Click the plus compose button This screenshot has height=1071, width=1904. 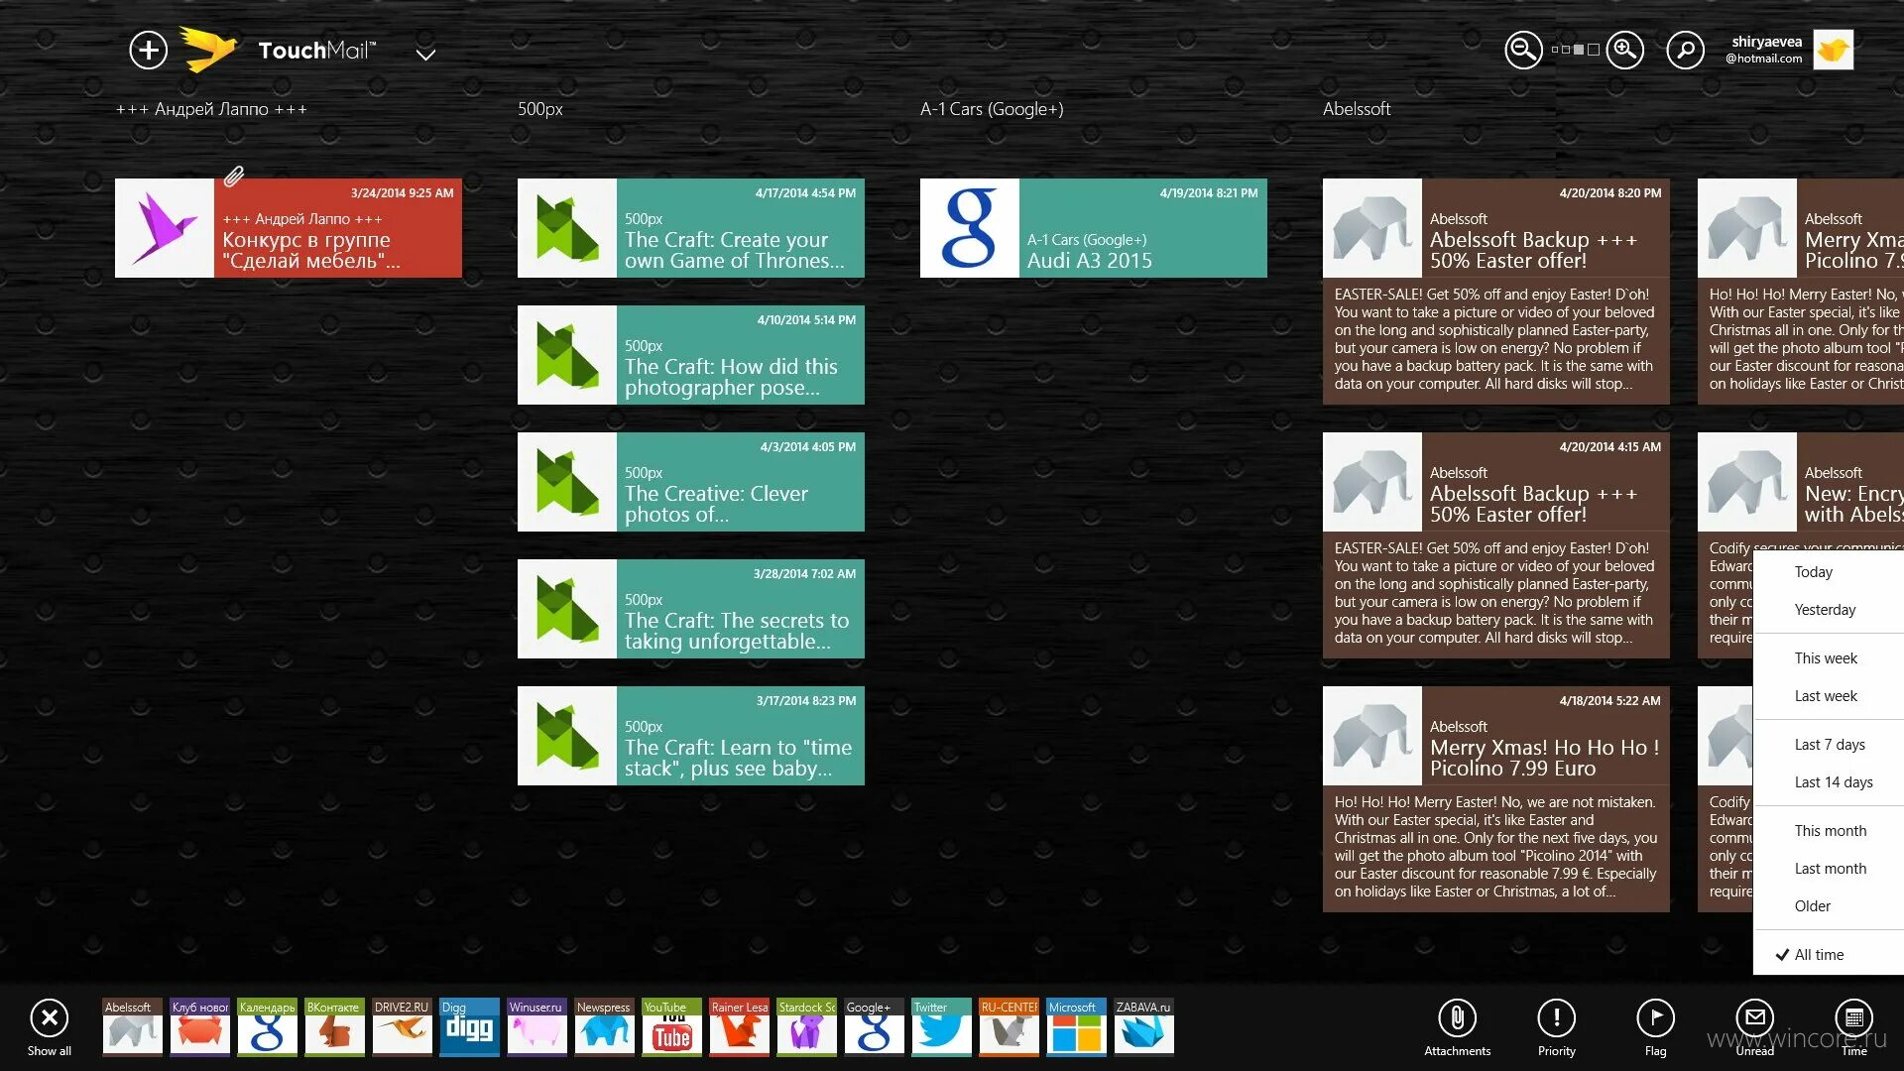pos(148,50)
